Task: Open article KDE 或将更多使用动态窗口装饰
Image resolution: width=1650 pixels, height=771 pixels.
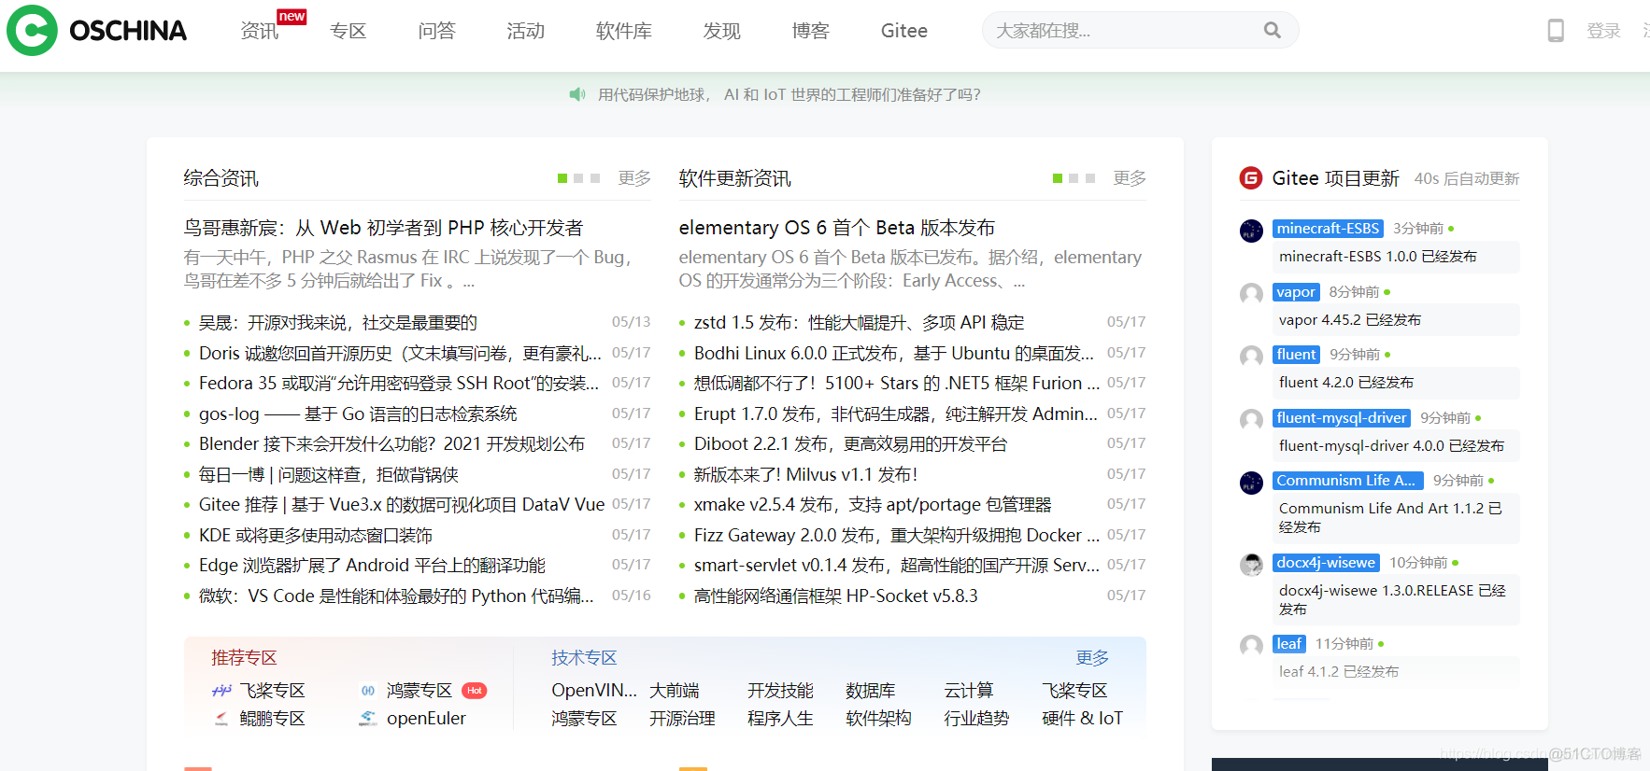Action: pos(316,535)
